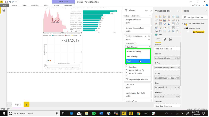
Task: Click the Save icon in title bar
Action: pos(6,2)
